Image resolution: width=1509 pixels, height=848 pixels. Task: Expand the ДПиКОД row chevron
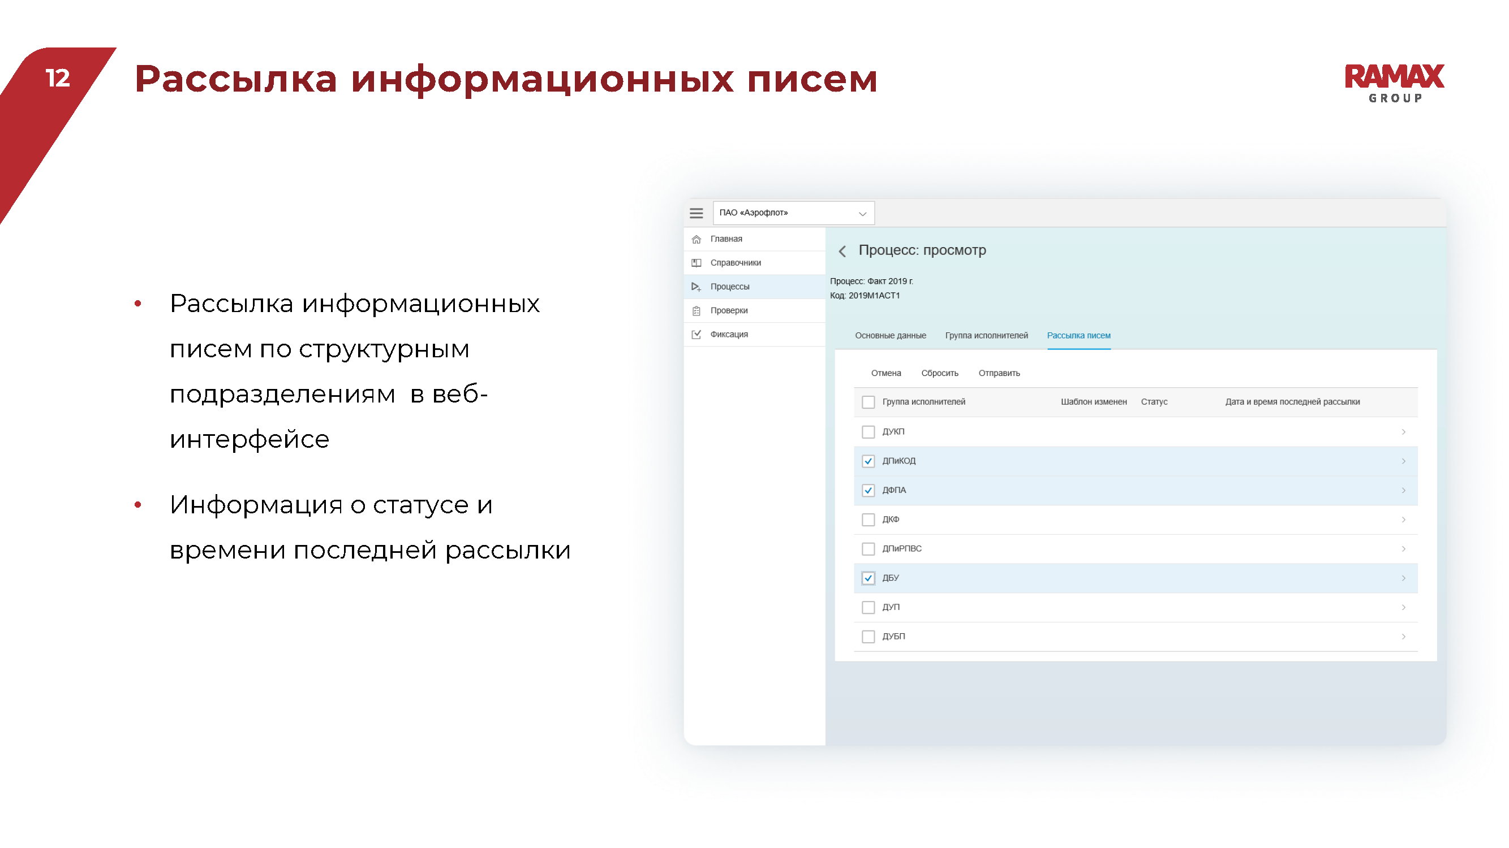tap(1403, 461)
